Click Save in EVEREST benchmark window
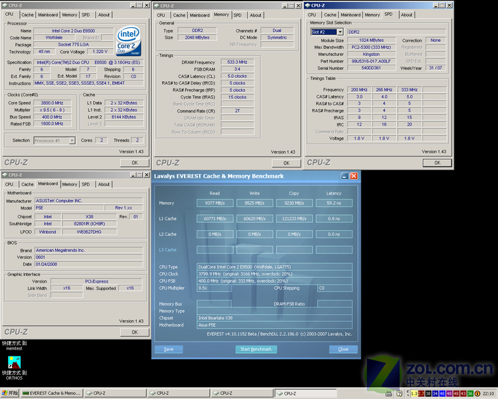This screenshot has height=399, width=498. [x=169, y=349]
